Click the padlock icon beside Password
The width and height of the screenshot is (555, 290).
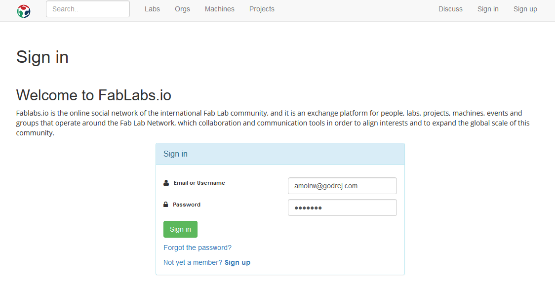click(166, 205)
